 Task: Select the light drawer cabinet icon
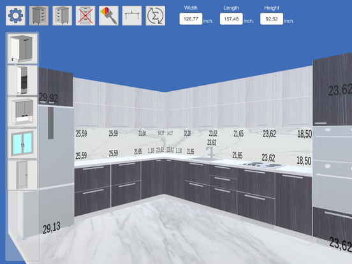62,15
